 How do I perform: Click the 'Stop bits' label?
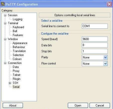(47, 51)
